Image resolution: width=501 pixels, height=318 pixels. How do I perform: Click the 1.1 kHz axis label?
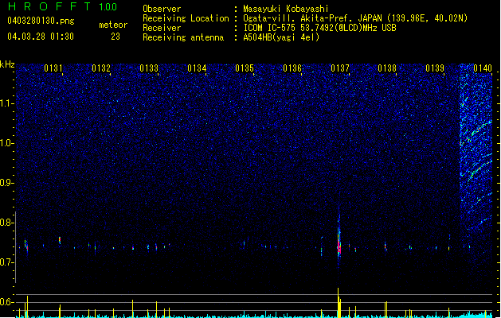point(7,103)
